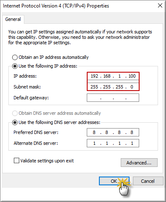The width and height of the screenshot is (166, 202).
Task: Click the empty Default gateway field
Action: 113,98
